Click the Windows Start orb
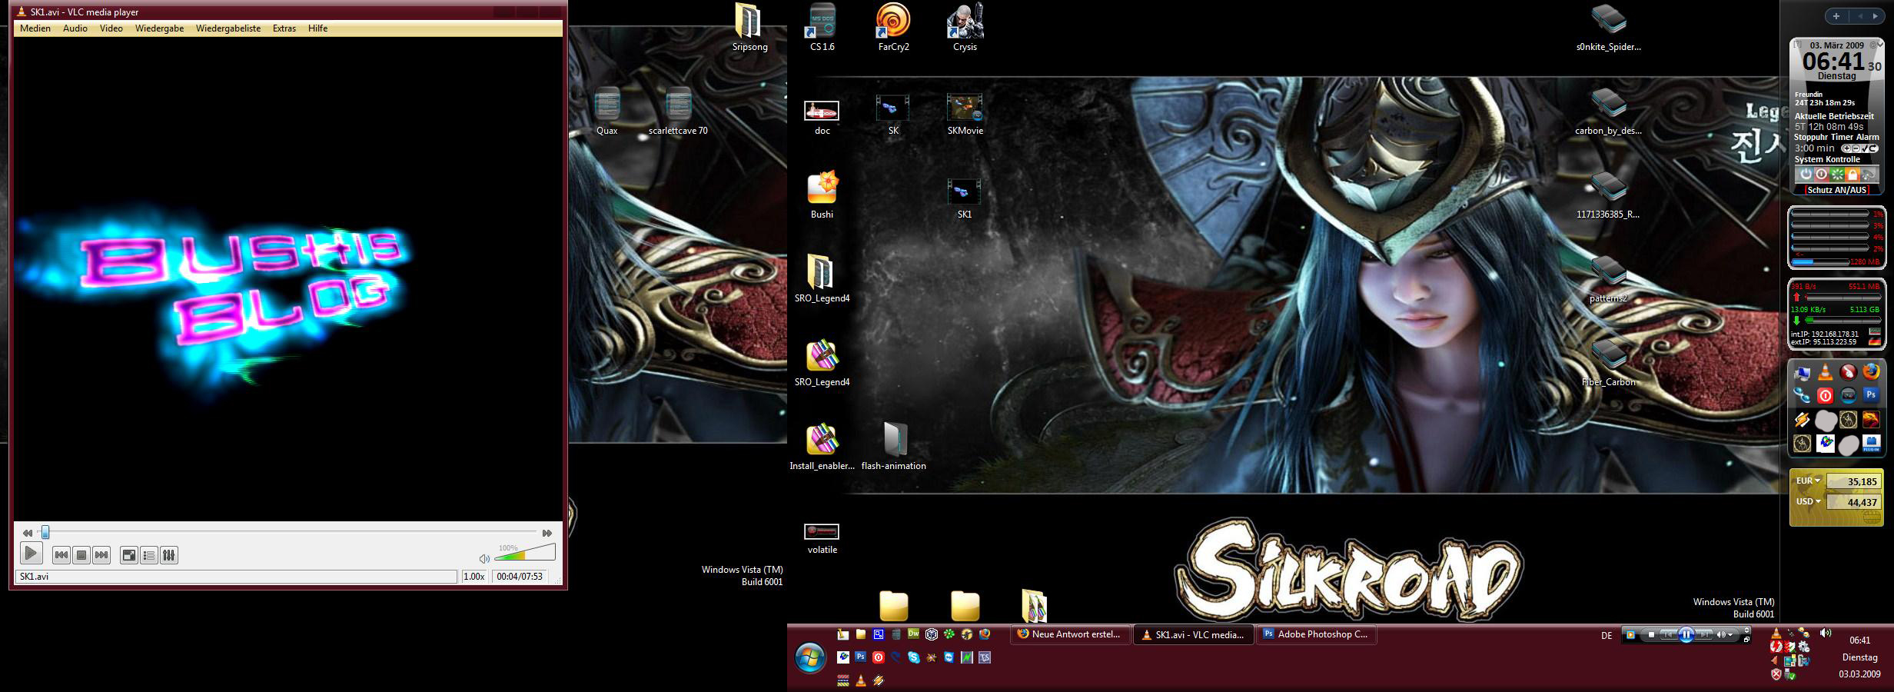The height and width of the screenshot is (692, 1894). pos(809,657)
